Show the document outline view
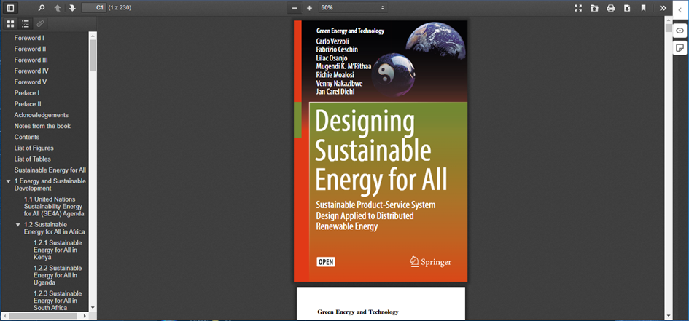The width and height of the screenshot is (689, 321). (x=26, y=24)
